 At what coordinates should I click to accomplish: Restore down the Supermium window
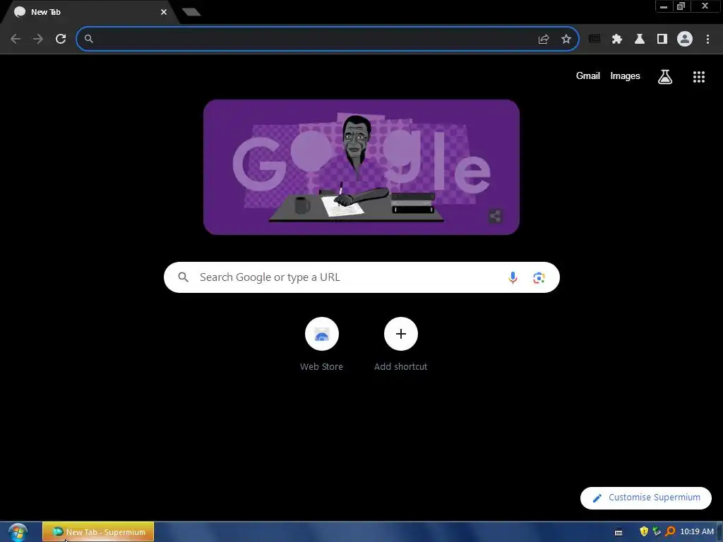click(x=681, y=6)
